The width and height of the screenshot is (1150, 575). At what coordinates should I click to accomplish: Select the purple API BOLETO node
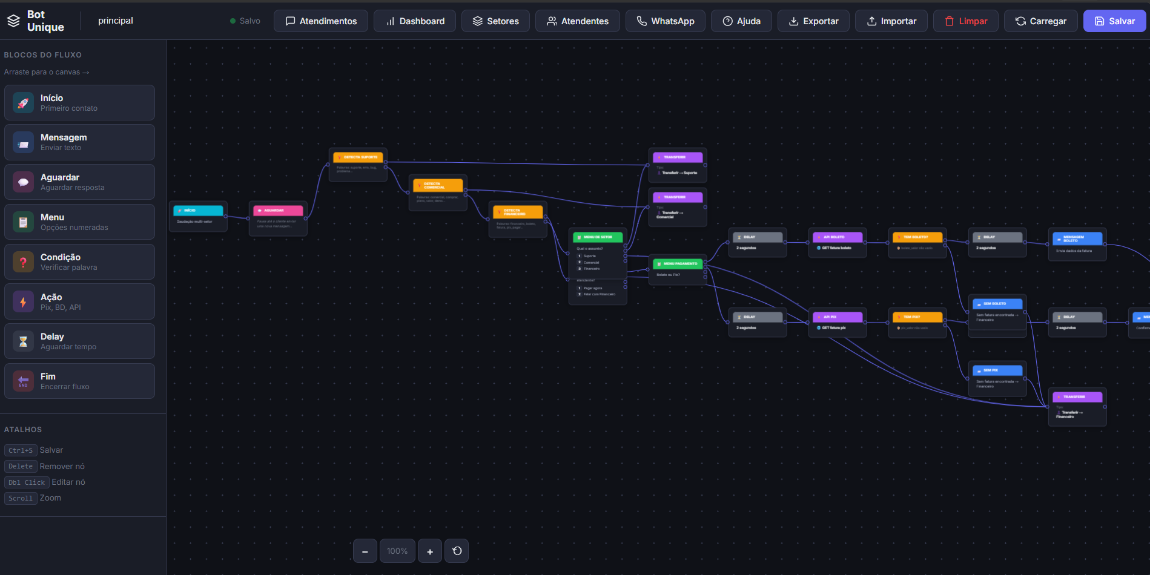pos(838,243)
